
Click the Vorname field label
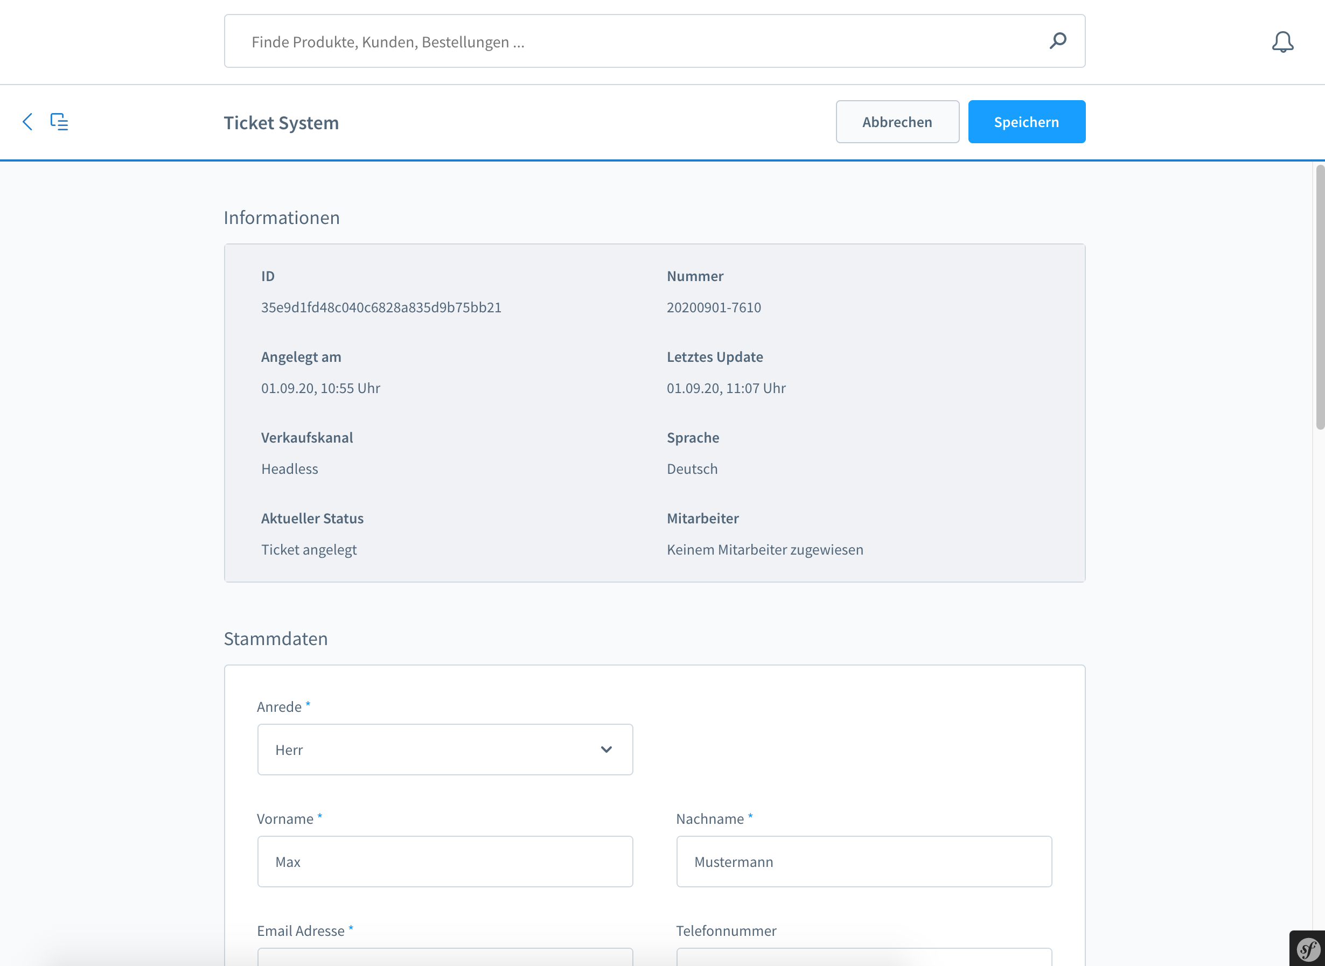coord(285,818)
